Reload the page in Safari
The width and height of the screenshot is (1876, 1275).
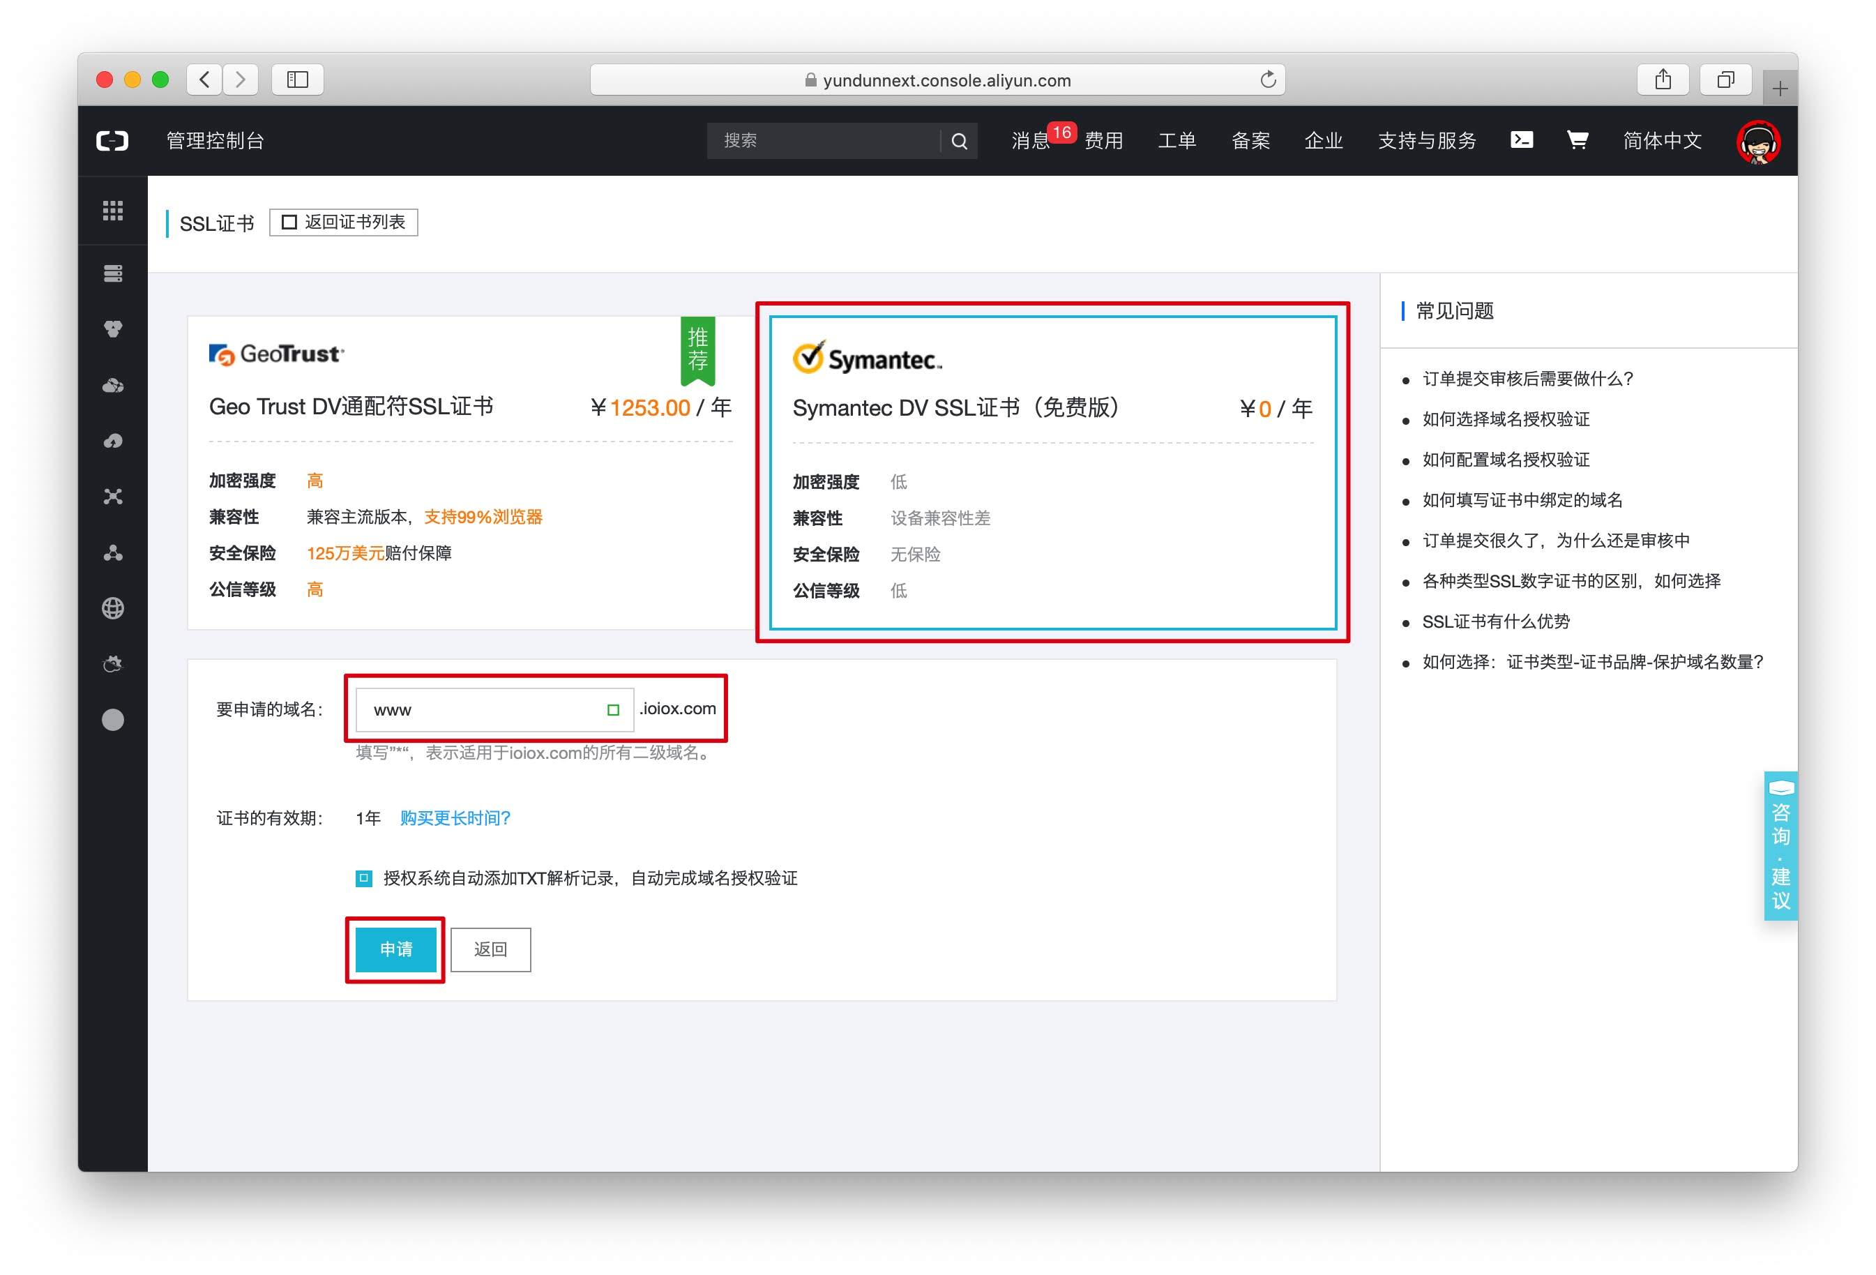[x=1267, y=79]
